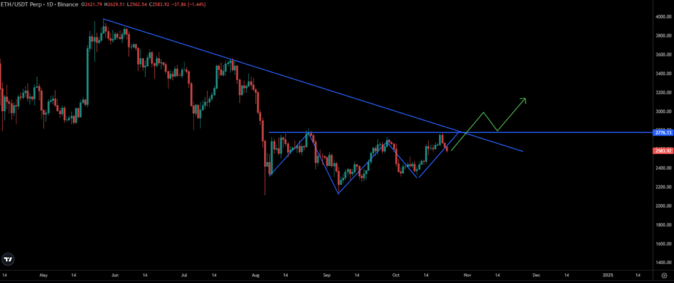Image resolution: width=674 pixels, height=283 pixels.
Task: Open chart settings gear icon
Action: [664, 276]
